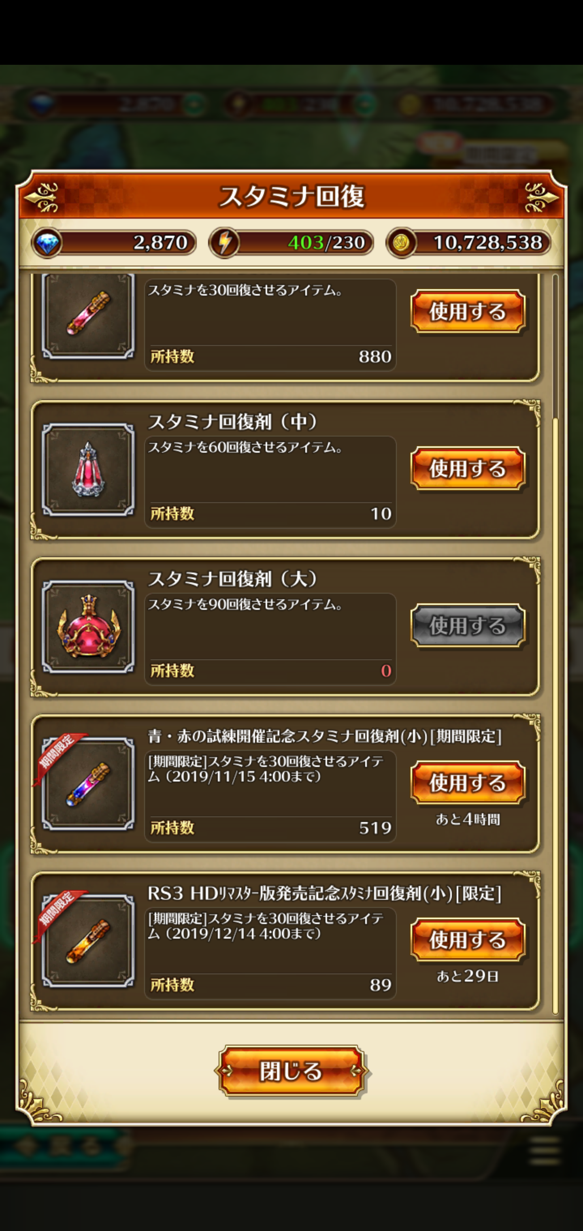Tap the gold coin currency icon

tap(401, 243)
